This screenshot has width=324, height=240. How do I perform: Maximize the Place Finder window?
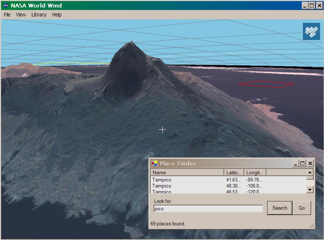[x=302, y=164]
